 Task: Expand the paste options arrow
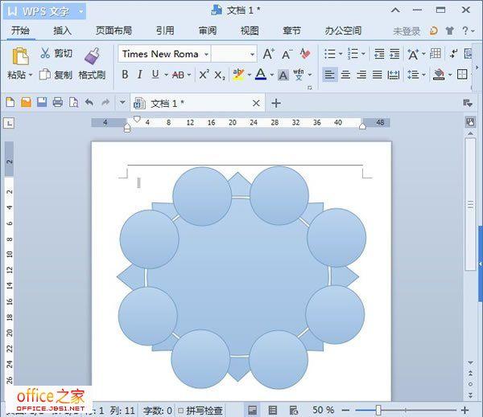click(31, 75)
